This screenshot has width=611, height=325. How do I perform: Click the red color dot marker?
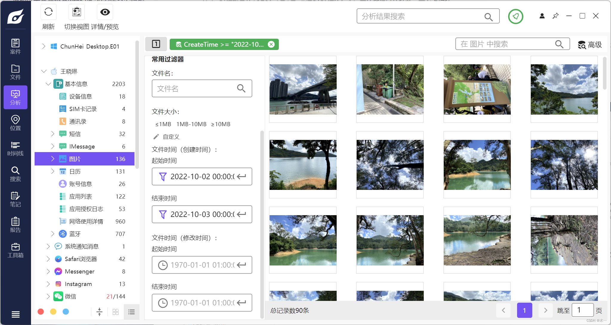point(41,312)
